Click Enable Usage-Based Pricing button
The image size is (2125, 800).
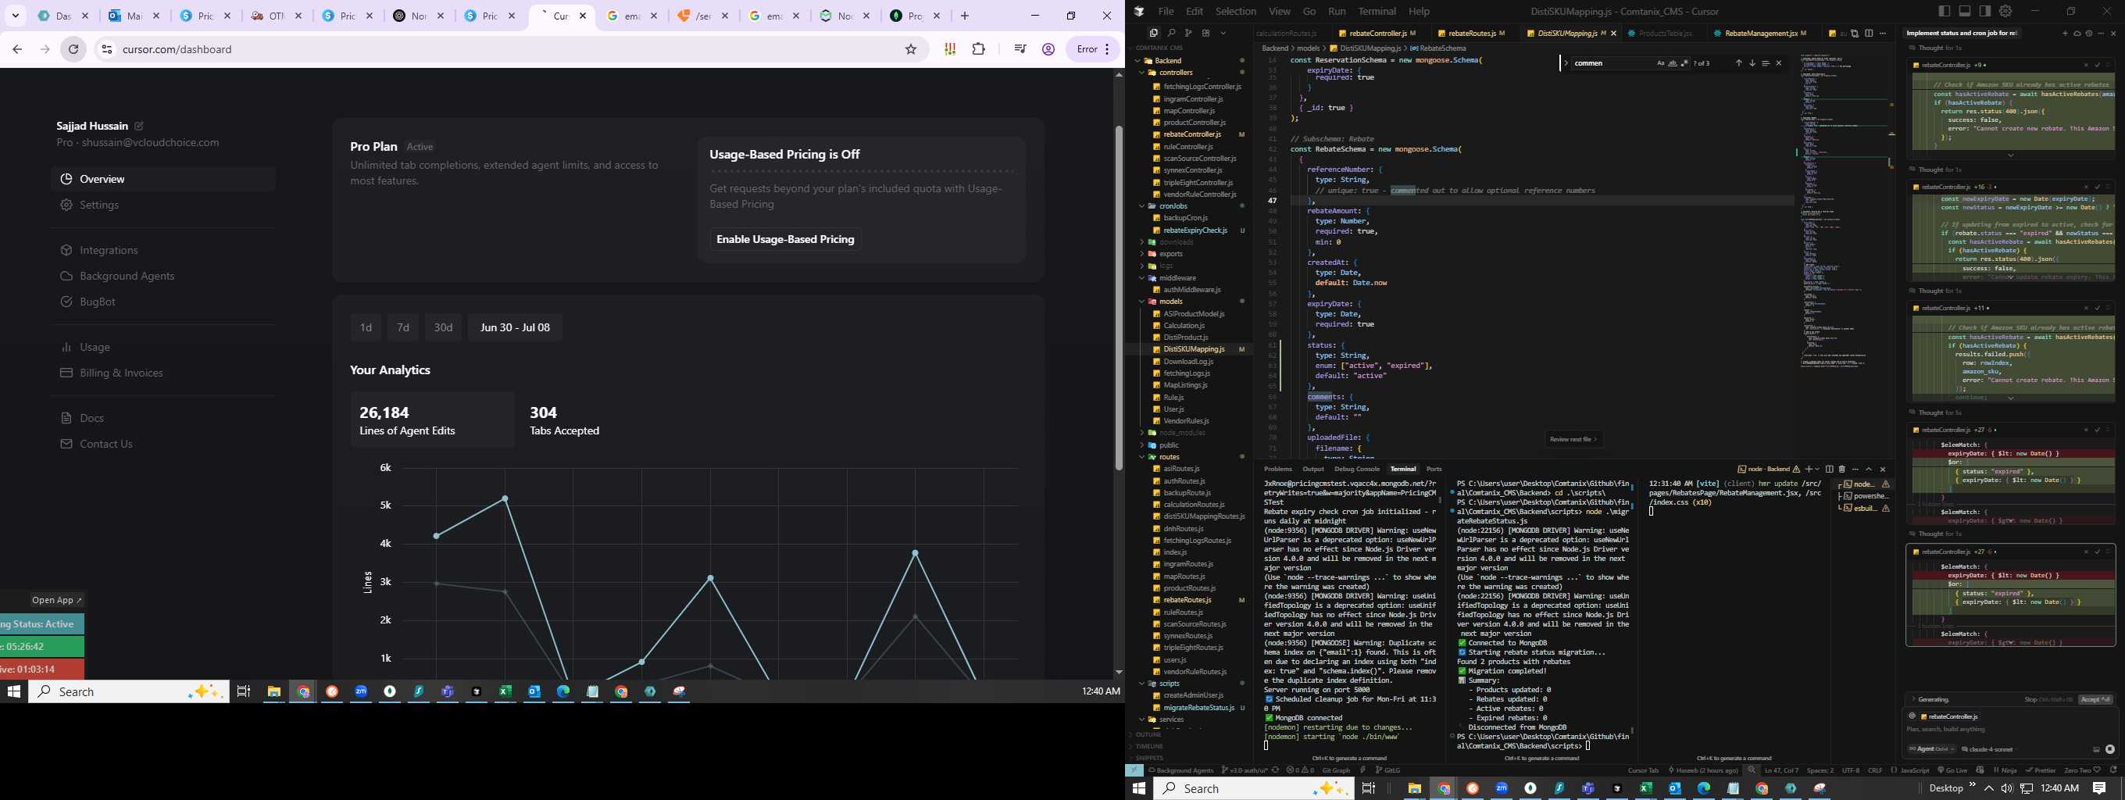click(785, 239)
